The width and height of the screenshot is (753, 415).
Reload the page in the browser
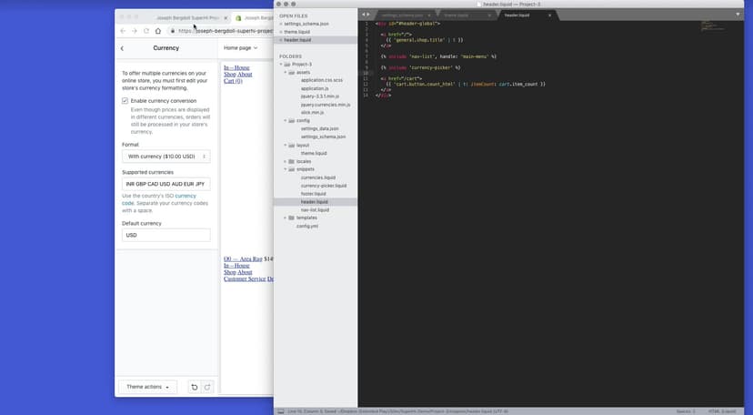click(146, 31)
